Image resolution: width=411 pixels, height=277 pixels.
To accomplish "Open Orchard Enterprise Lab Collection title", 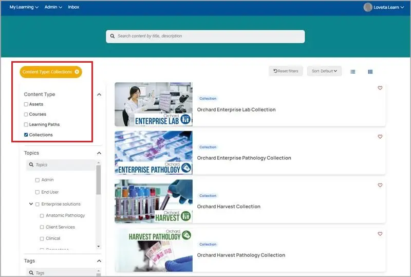I will pyautogui.click(x=236, y=109).
